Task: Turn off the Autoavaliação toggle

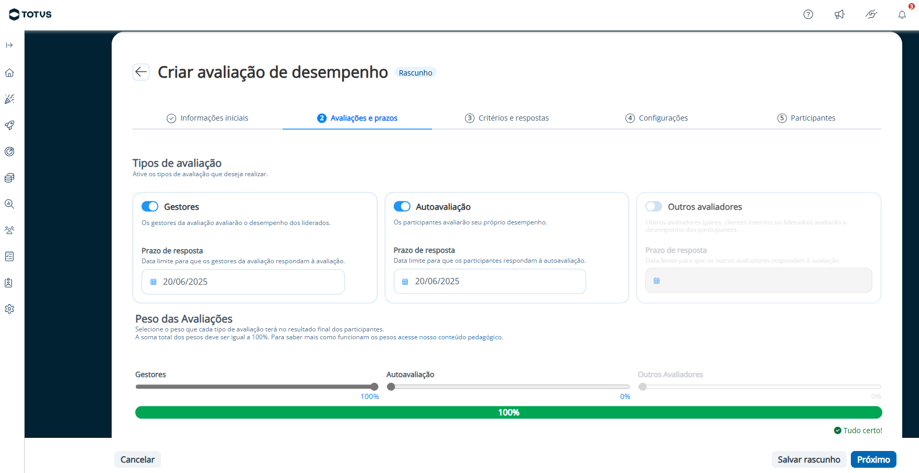Action: tap(402, 207)
